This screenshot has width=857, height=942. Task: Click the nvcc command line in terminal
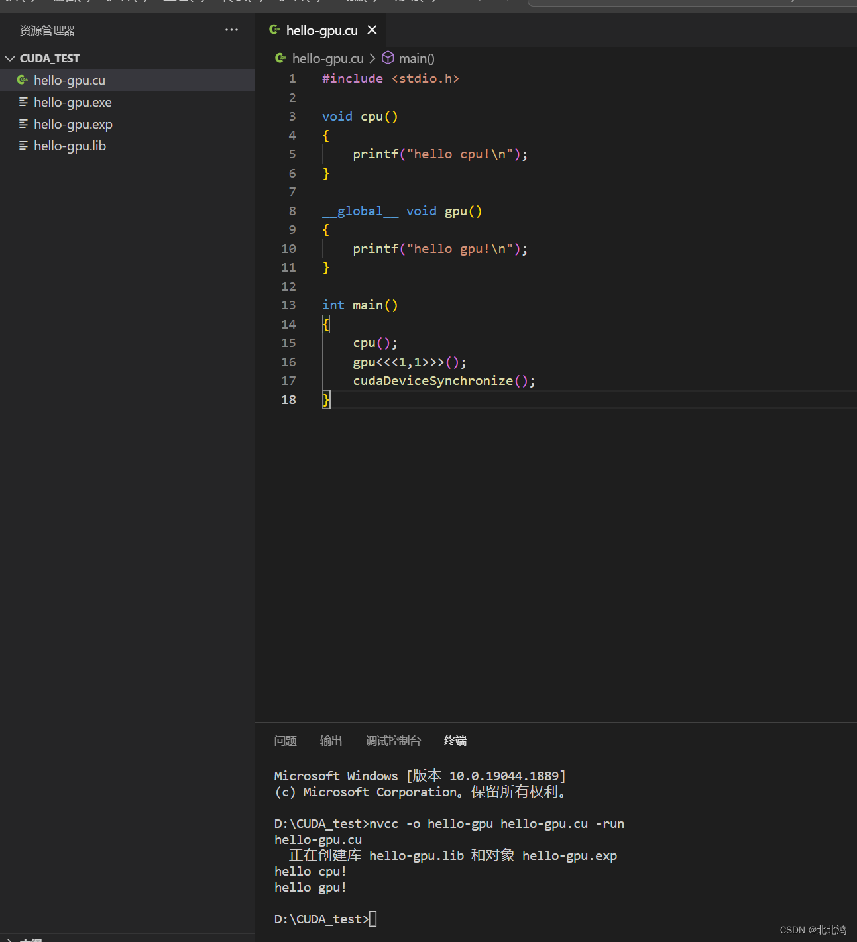(449, 824)
